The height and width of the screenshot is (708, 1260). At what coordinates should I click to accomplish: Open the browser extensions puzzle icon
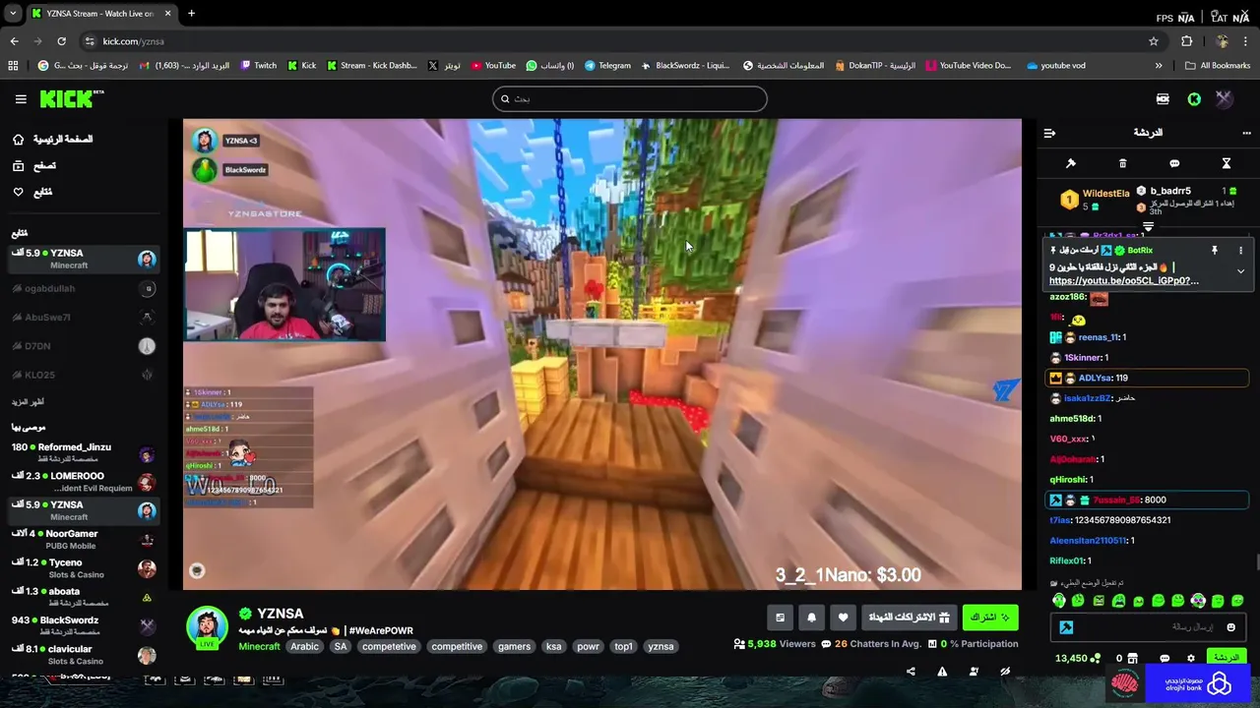(x=1186, y=41)
